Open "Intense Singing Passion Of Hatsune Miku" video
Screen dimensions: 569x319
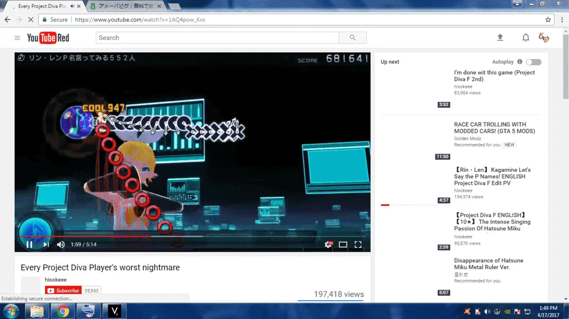coord(492,222)
